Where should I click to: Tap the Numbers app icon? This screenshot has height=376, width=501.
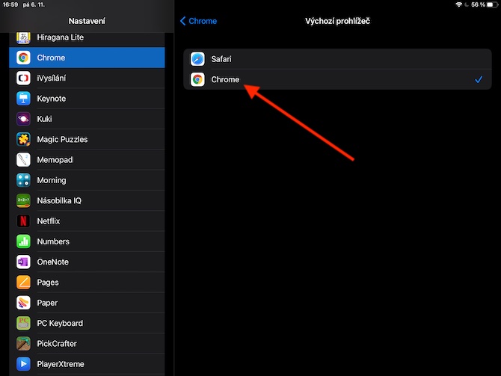click(23, 241)
